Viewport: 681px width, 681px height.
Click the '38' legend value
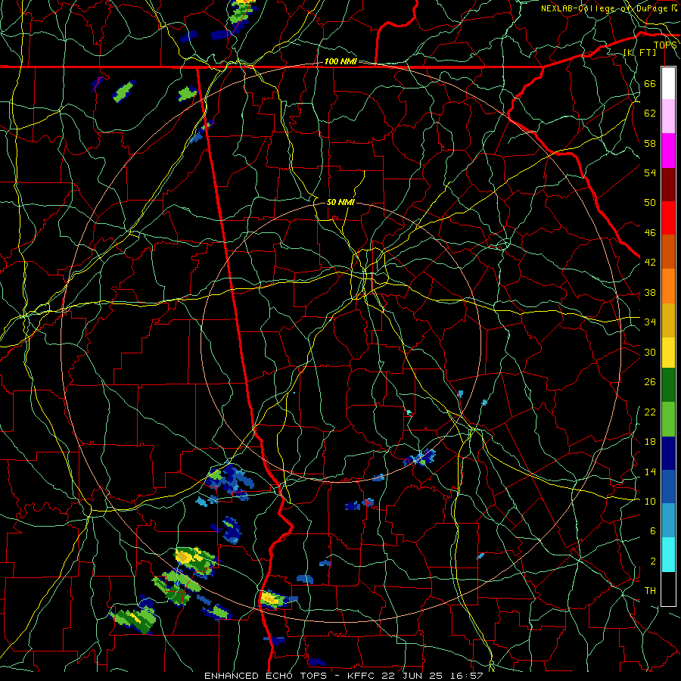point(650,292)
